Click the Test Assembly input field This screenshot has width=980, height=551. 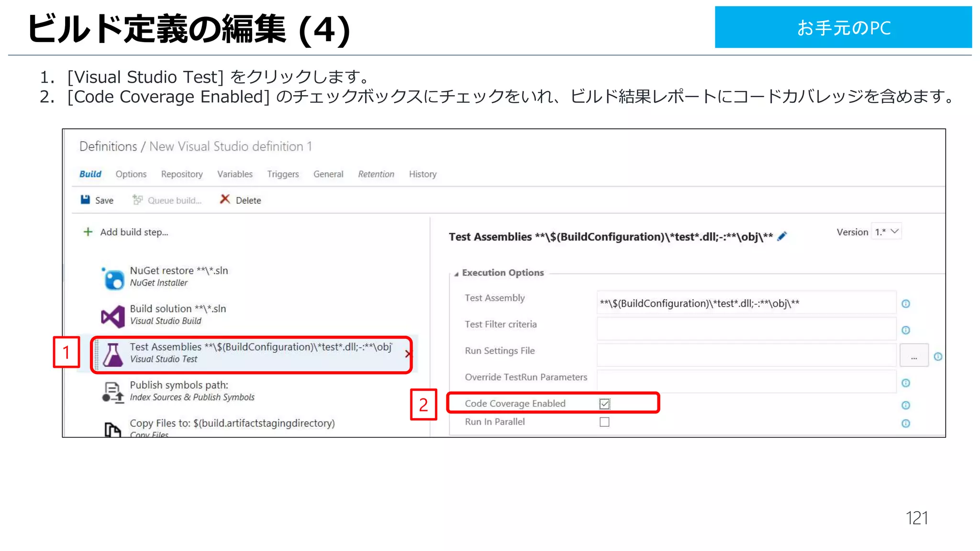coord(746,303)
